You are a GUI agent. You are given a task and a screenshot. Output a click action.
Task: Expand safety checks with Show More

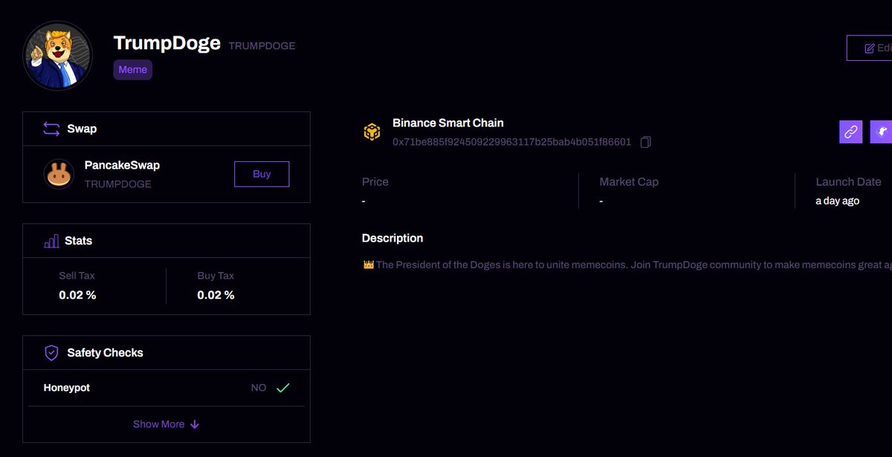click(x=166, y=424)
